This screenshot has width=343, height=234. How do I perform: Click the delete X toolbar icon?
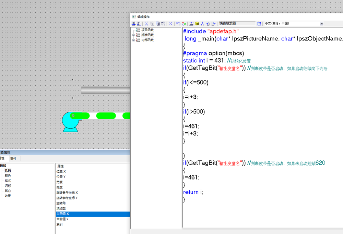170,24
